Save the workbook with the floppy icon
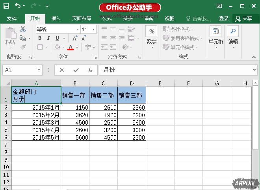The height and width of the screenshot is (190, 260). pos(6,6)
